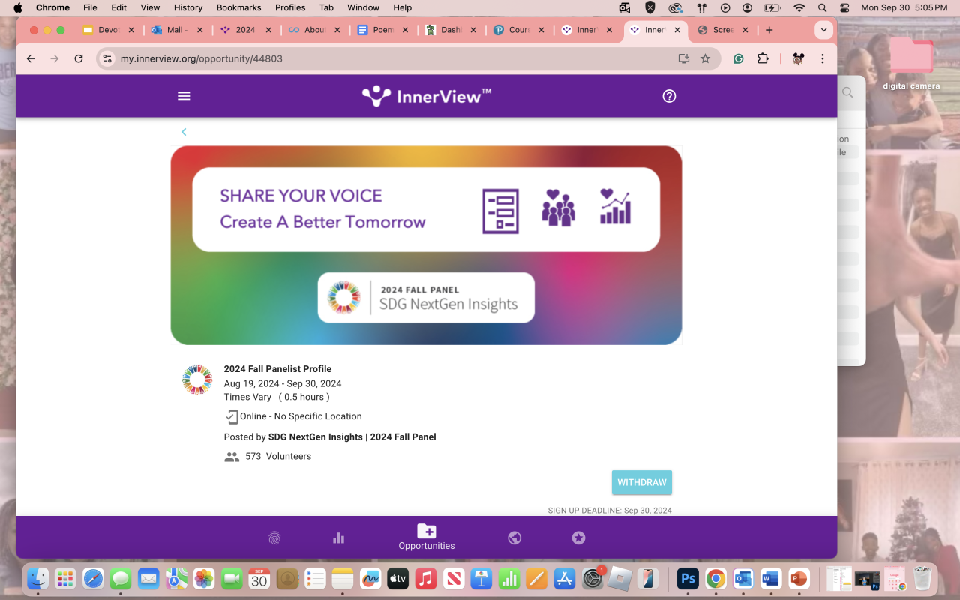
Task: Open the Bookmarks menu in the menu bar
Action: coord(238,7)
